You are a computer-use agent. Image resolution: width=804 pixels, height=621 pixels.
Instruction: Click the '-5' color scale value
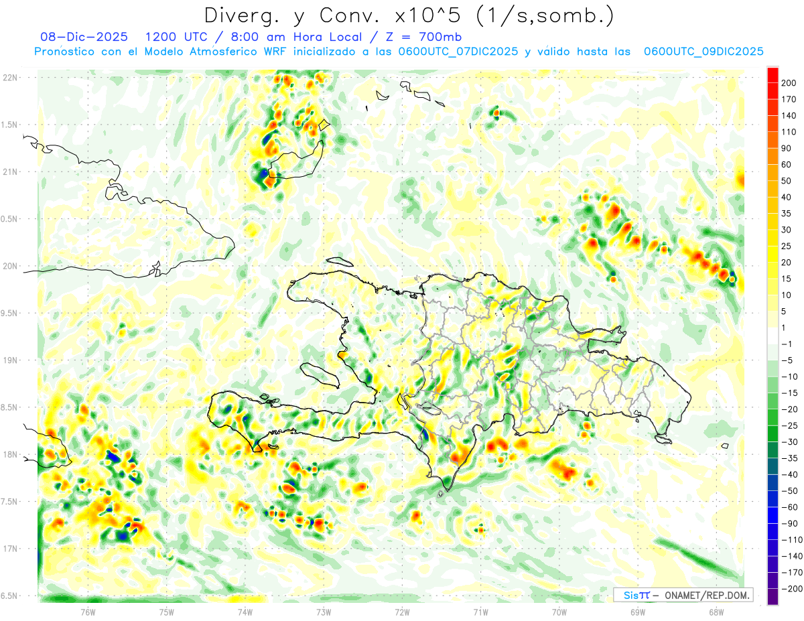point(787,360)
